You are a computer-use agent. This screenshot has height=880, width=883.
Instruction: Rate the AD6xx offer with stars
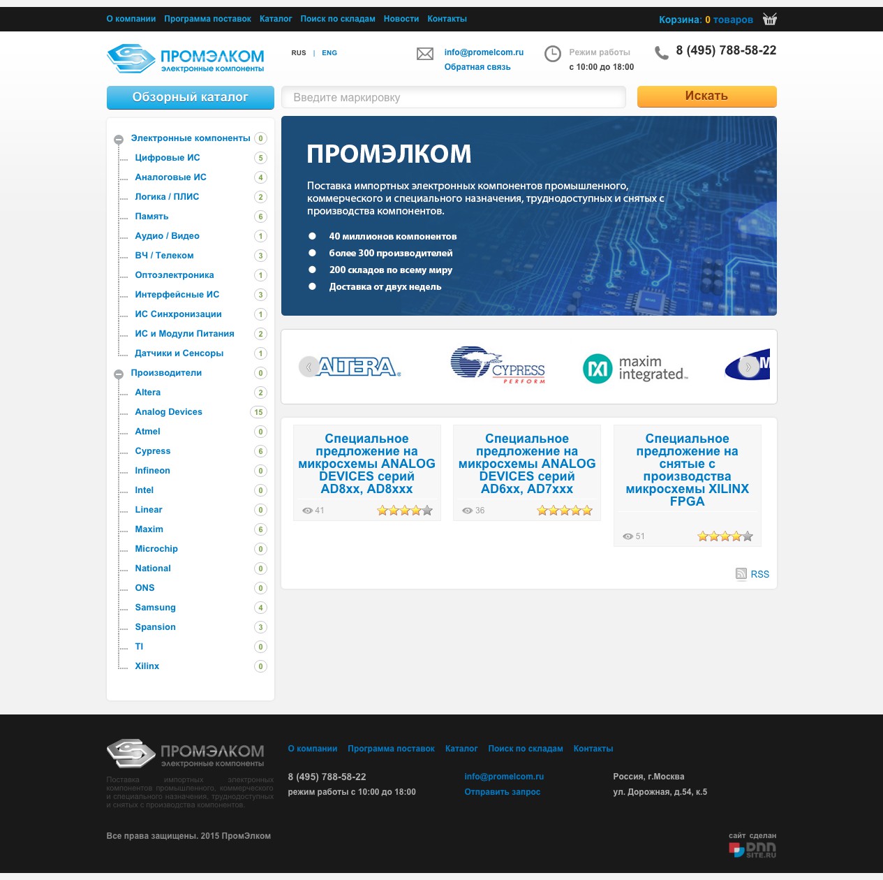[x=565, y=511]
